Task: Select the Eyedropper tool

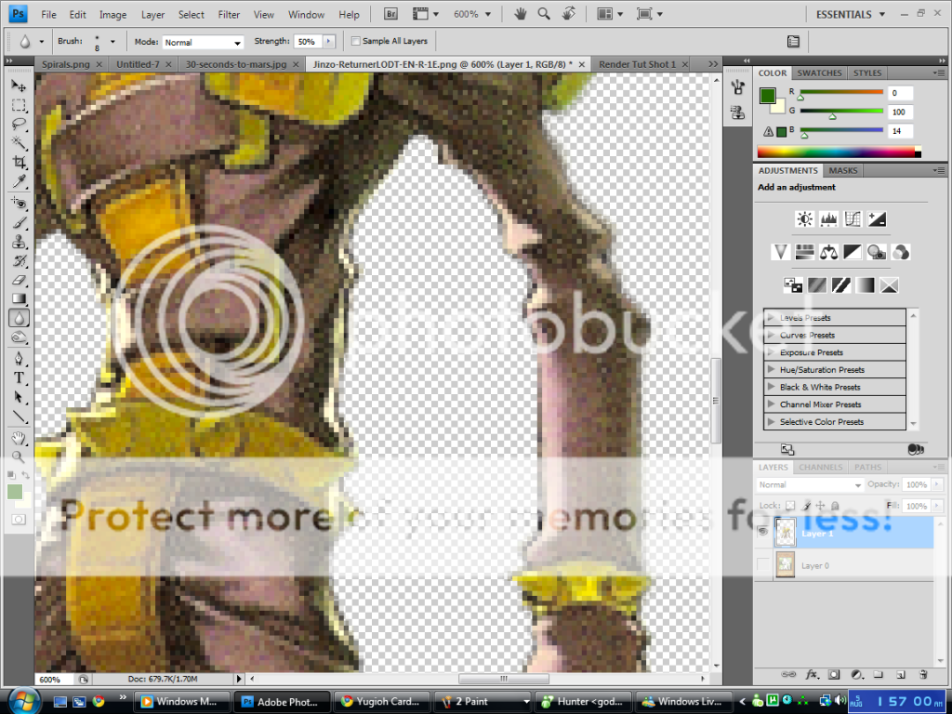Action: pos(19,181)
